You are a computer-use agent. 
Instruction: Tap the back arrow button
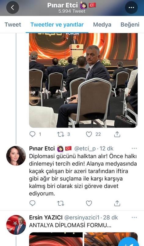pos(13,8)
